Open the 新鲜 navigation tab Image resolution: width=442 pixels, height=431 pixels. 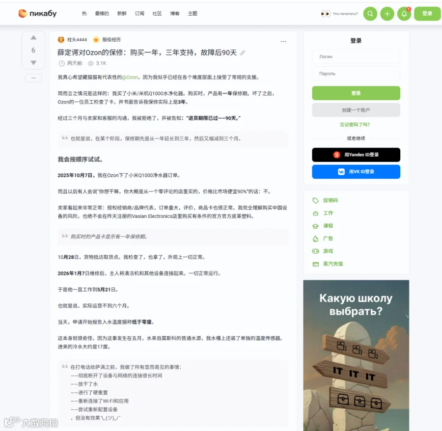pyautogui.click(x=122, y=14)
